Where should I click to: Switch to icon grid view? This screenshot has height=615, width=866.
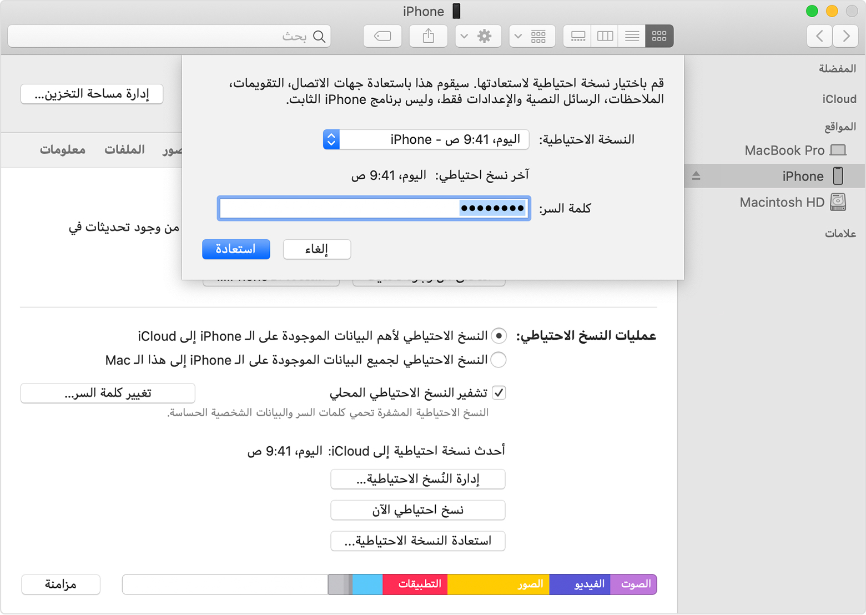pos(659,36)
